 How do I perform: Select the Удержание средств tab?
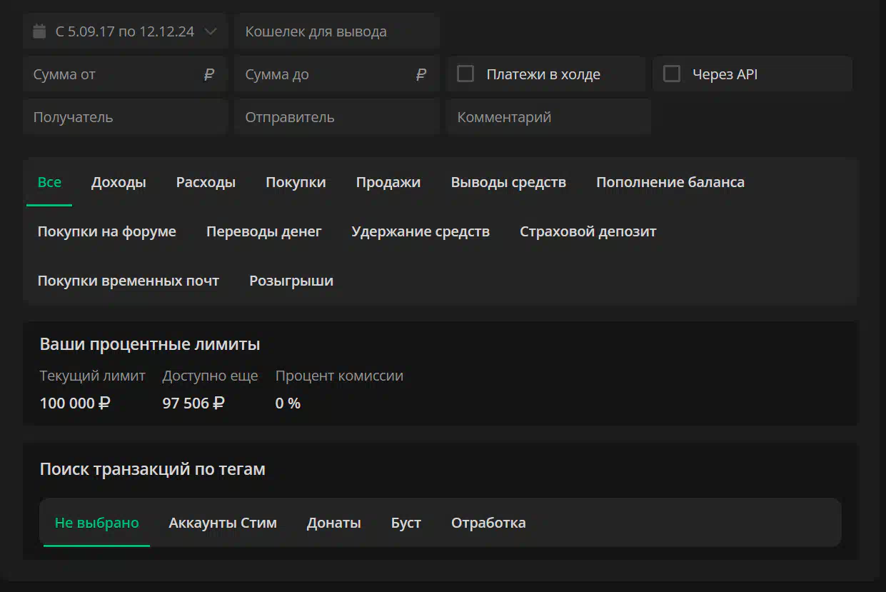point(421,231)
